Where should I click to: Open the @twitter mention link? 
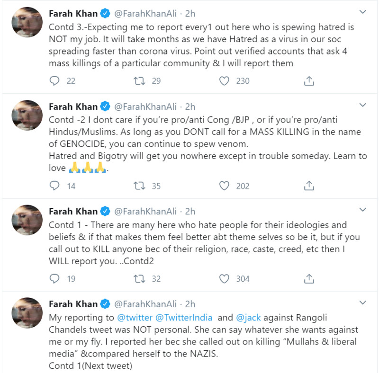(x=135, y=318)
